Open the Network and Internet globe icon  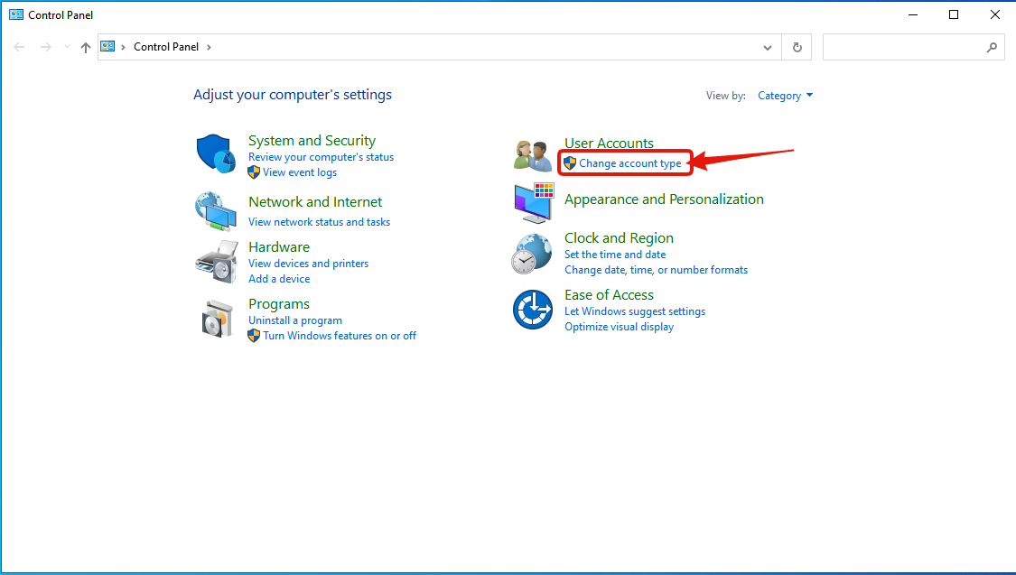216,211
